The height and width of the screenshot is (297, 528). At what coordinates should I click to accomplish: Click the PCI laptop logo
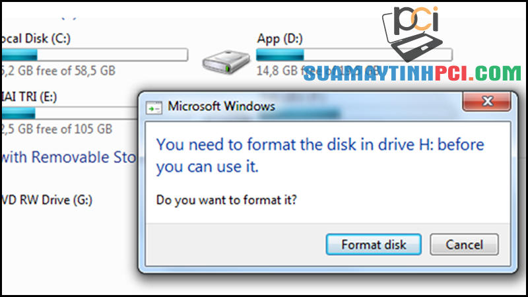tap(412, 32)
